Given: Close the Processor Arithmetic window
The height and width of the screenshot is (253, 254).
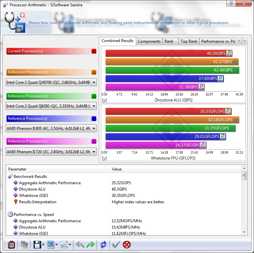Looking at the screenshot, I should pos(244,3).
